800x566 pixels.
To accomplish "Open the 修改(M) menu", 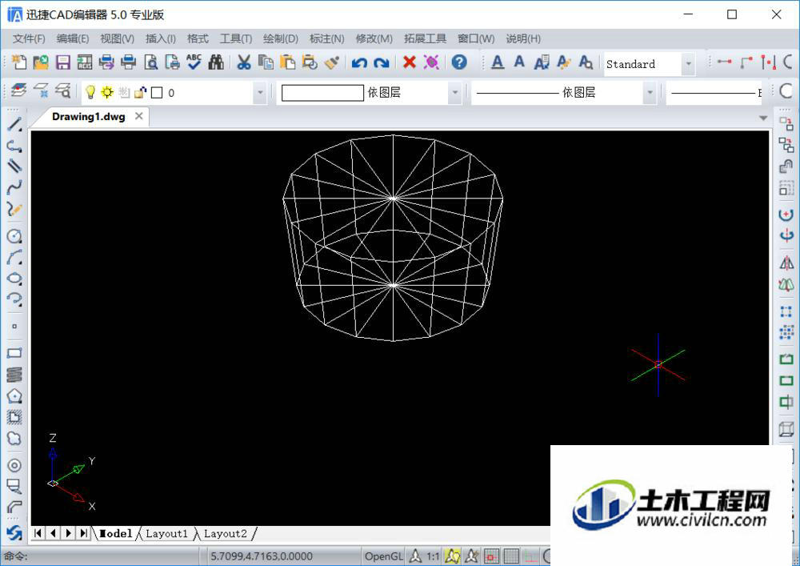I will click(374, 38).
